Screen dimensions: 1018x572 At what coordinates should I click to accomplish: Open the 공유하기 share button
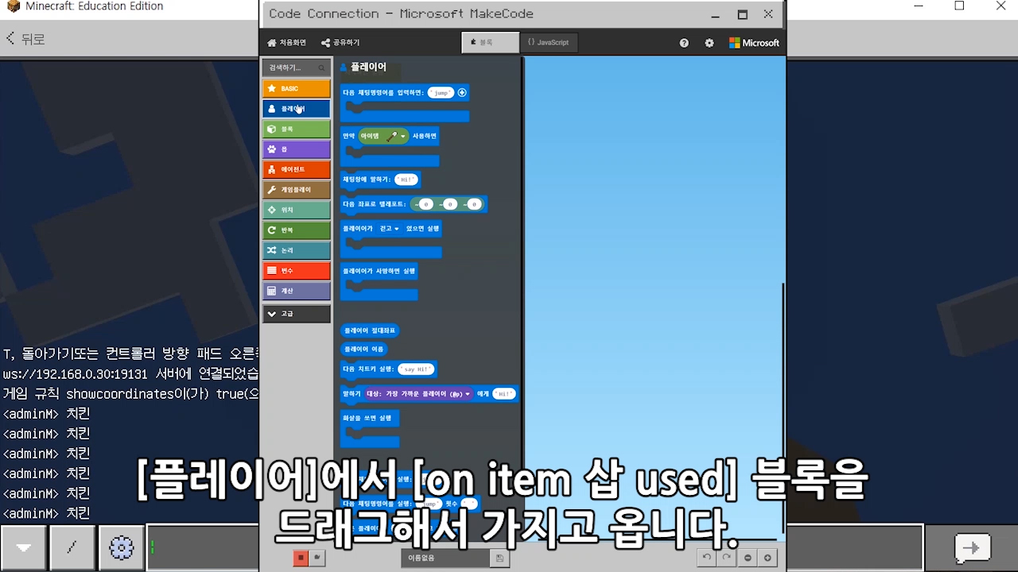pos(340,43)
